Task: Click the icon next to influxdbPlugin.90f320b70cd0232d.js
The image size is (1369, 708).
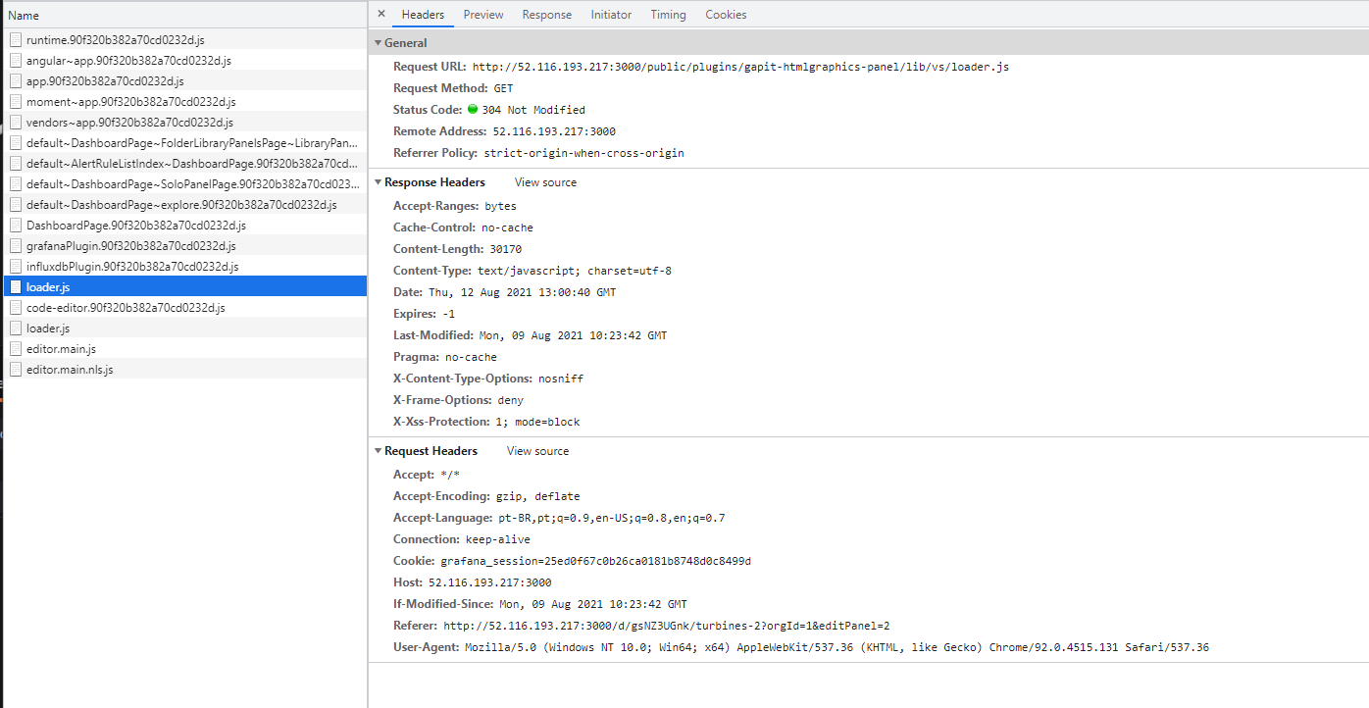Action: coord(16,266)
